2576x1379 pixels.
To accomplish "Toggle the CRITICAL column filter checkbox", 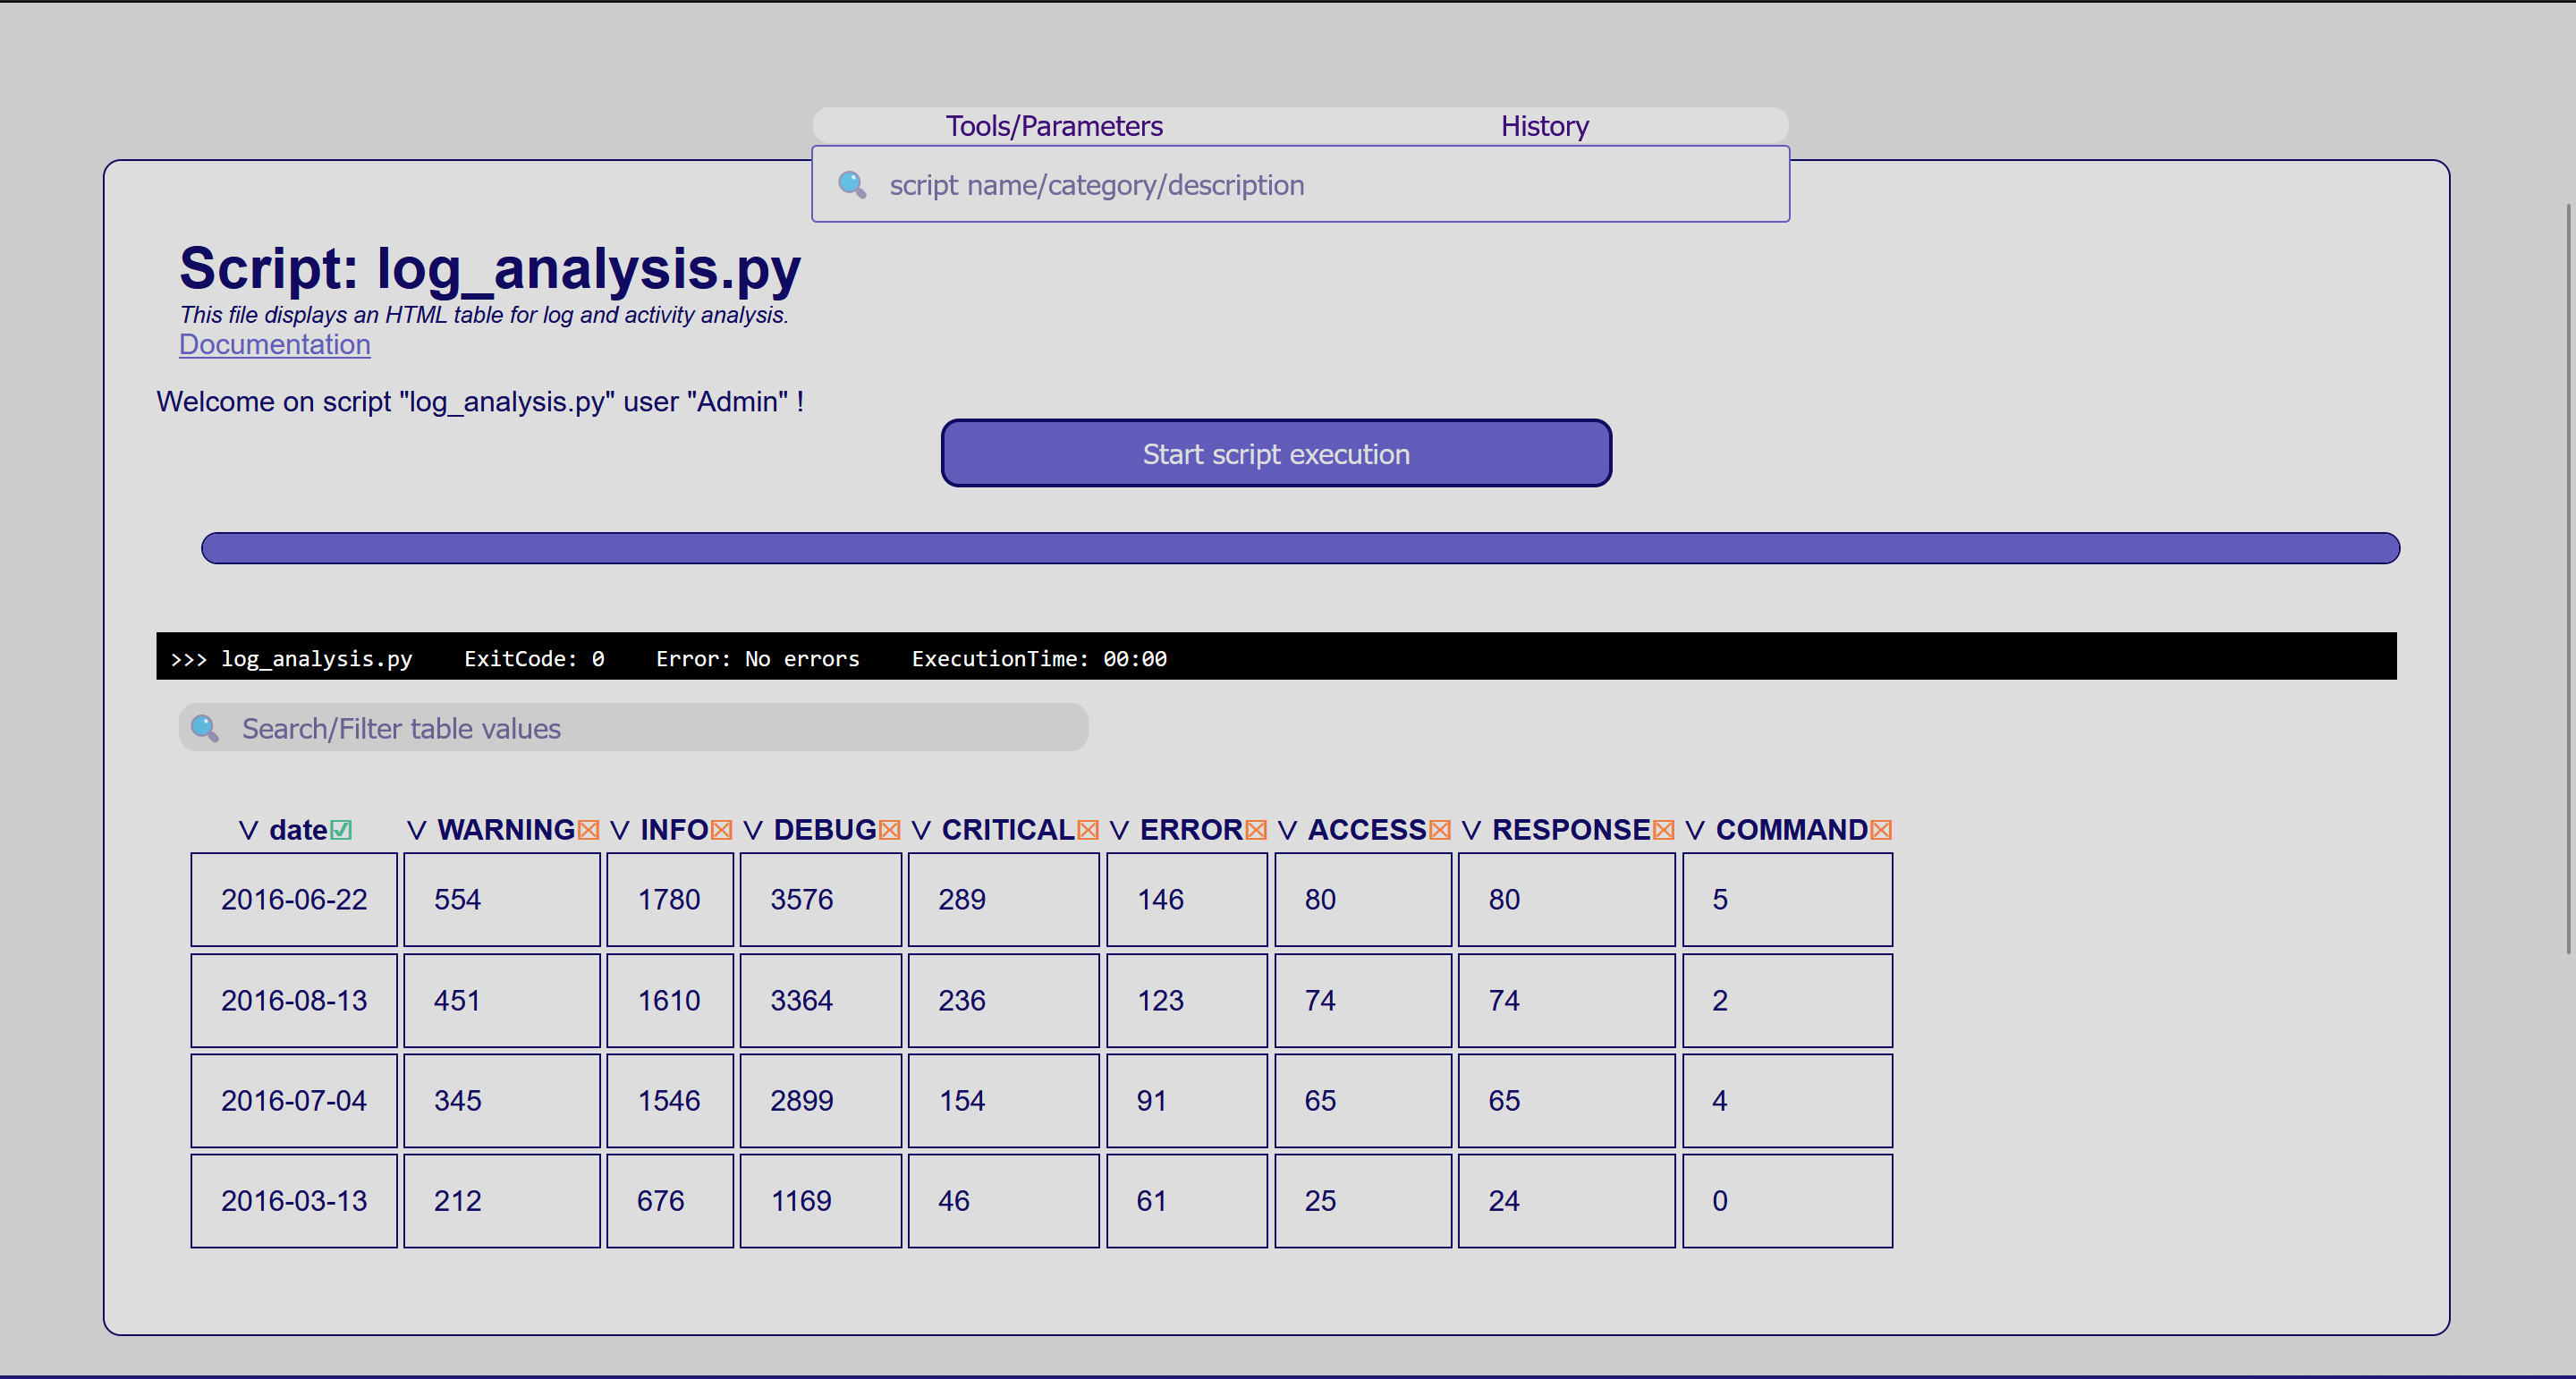I will click(x=1088, y=830).
